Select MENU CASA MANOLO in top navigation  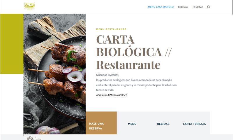click(161, 7)
